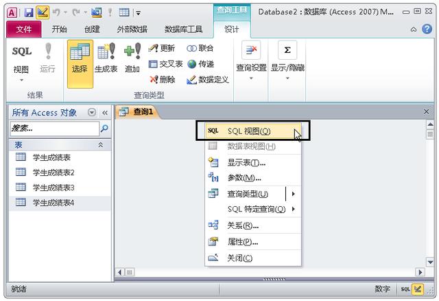Switch to the 外部数据 ribbon tab
The image size is (439, 301).
[x=132, y=29]
